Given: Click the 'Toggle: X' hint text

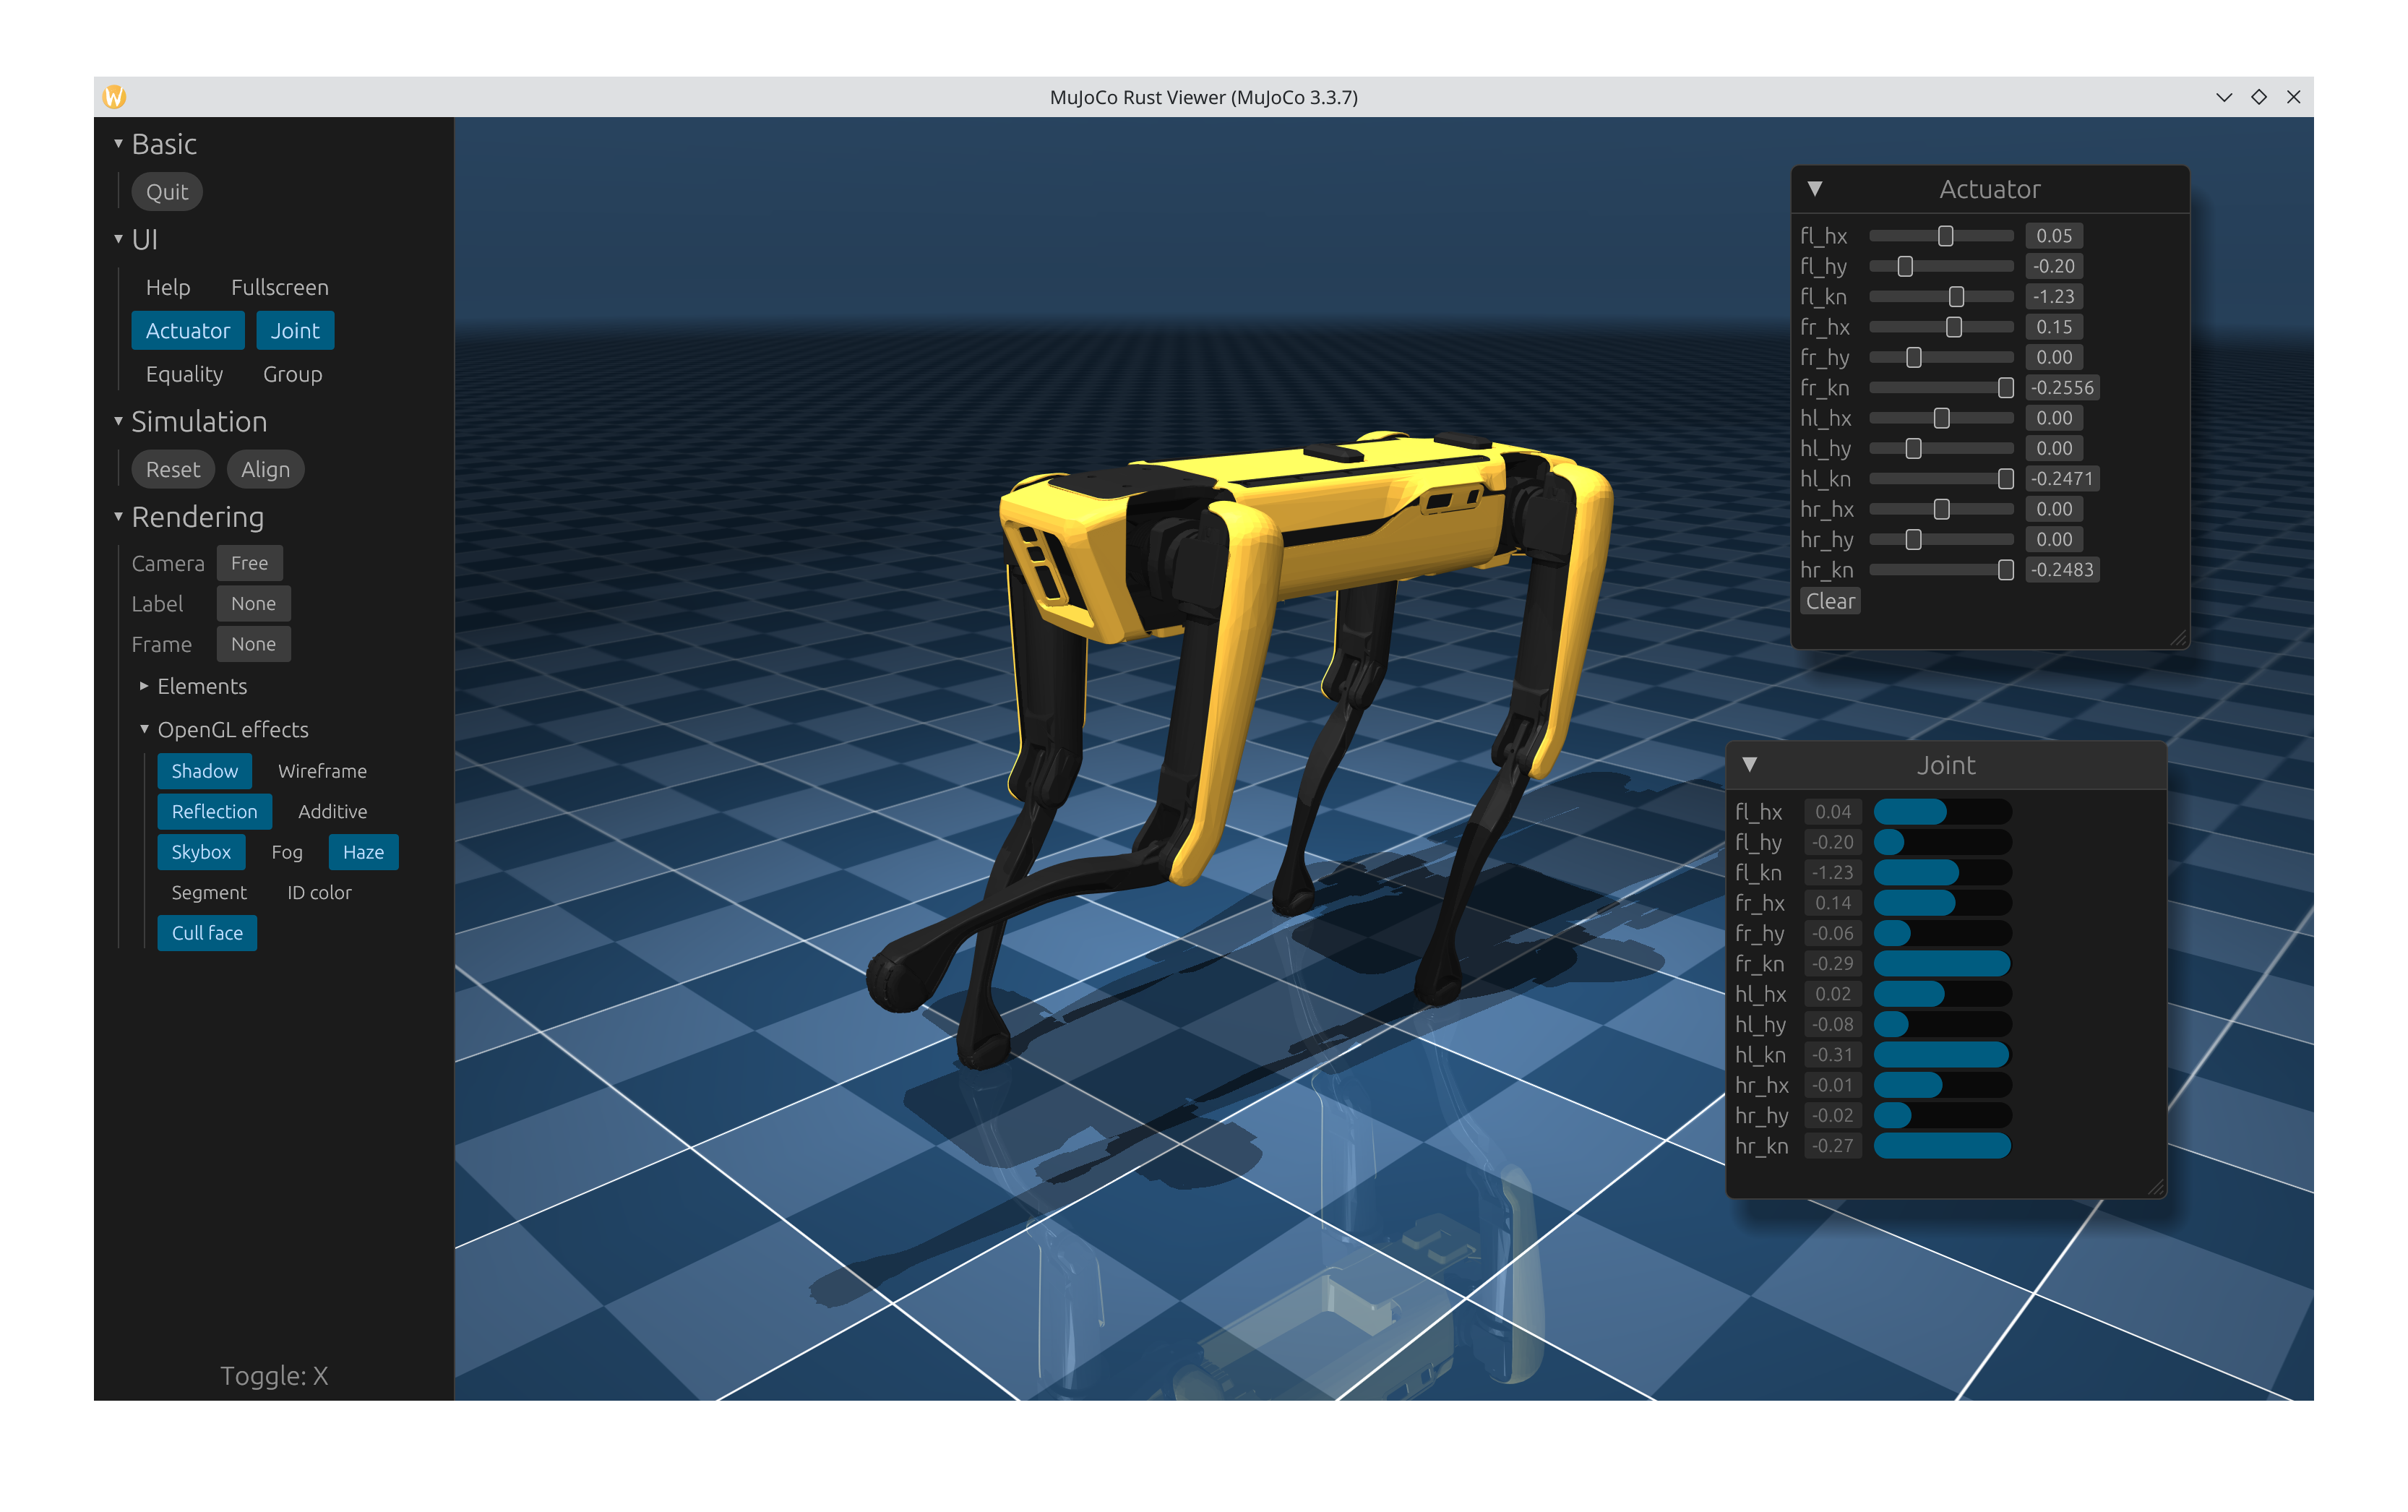Looking at the screenshot, I should (274, 1376).
